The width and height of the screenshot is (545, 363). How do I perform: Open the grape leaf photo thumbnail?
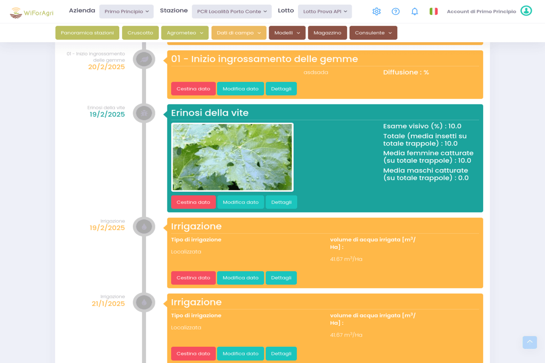point(232,157)
